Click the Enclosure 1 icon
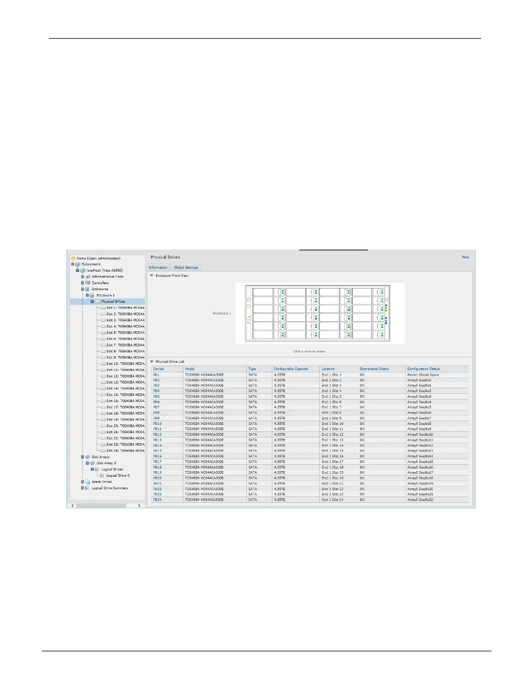Image resolution: width=529 pixels, height=684 pixels. pos(92,295)
